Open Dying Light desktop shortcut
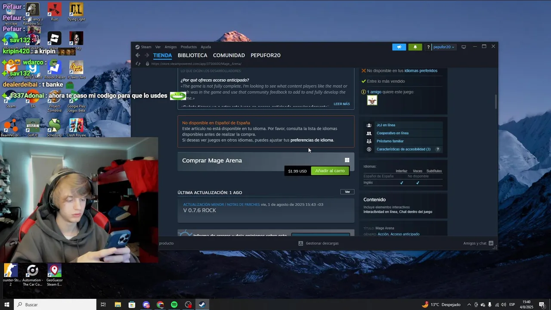Image resolution: width=551 pixels, height=310 pixels. point(76,12)
